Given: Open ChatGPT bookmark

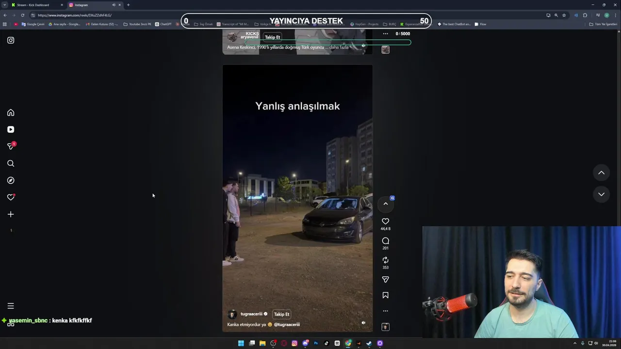Looking at the screenshot, I should [163, 24].
